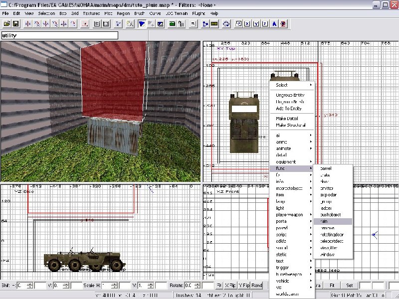
Task: Click the Fit button beside X Flip
Action: [x=219, y=285]
